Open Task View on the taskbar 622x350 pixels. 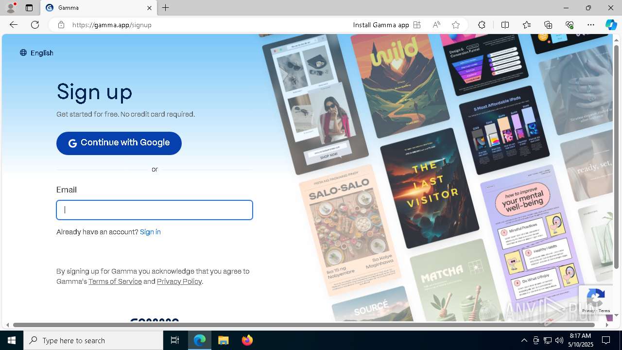click(175, 340)
